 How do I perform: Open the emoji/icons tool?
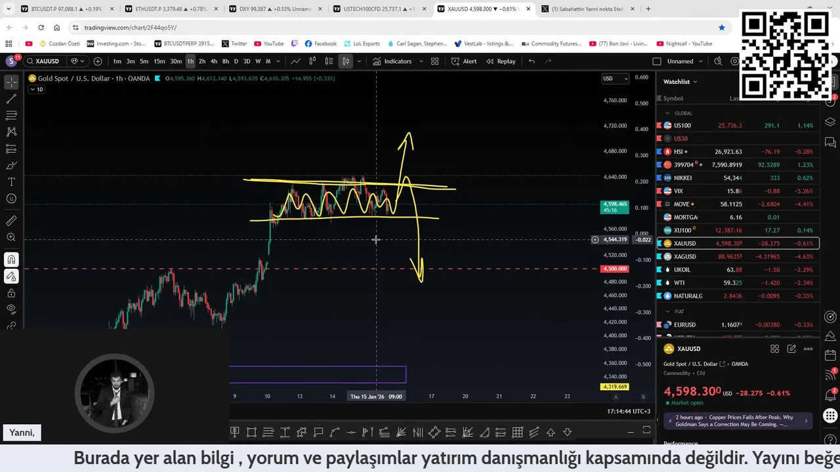(x=11, y=199)
